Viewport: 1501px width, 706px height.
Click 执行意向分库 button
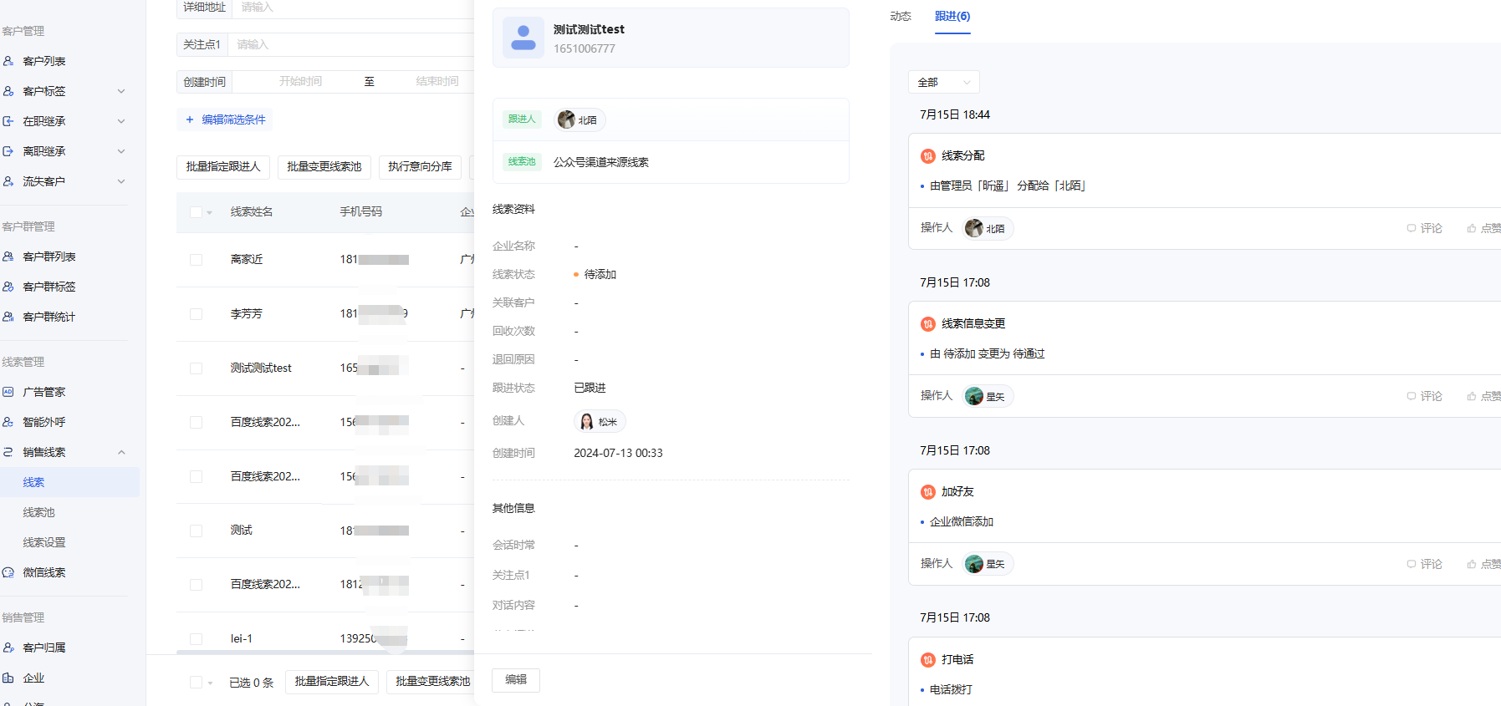click(420, 167)
